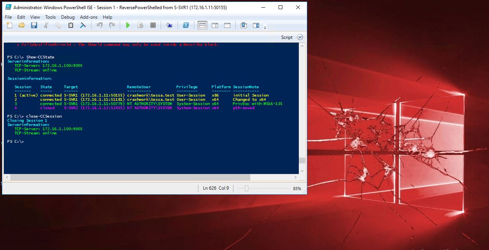Enable the Show Script Pane Maximized view
Image resolution: width=489 pixels, height=250 pixels.
click(227, 25)
